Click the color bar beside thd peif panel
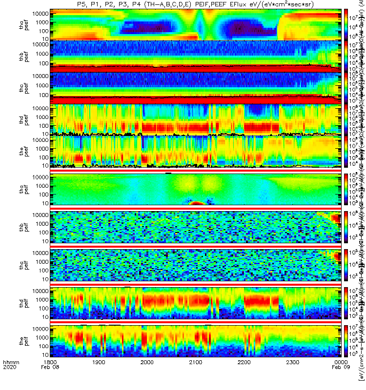Screen dimensions: 366x390 click(x=346, y=303)
